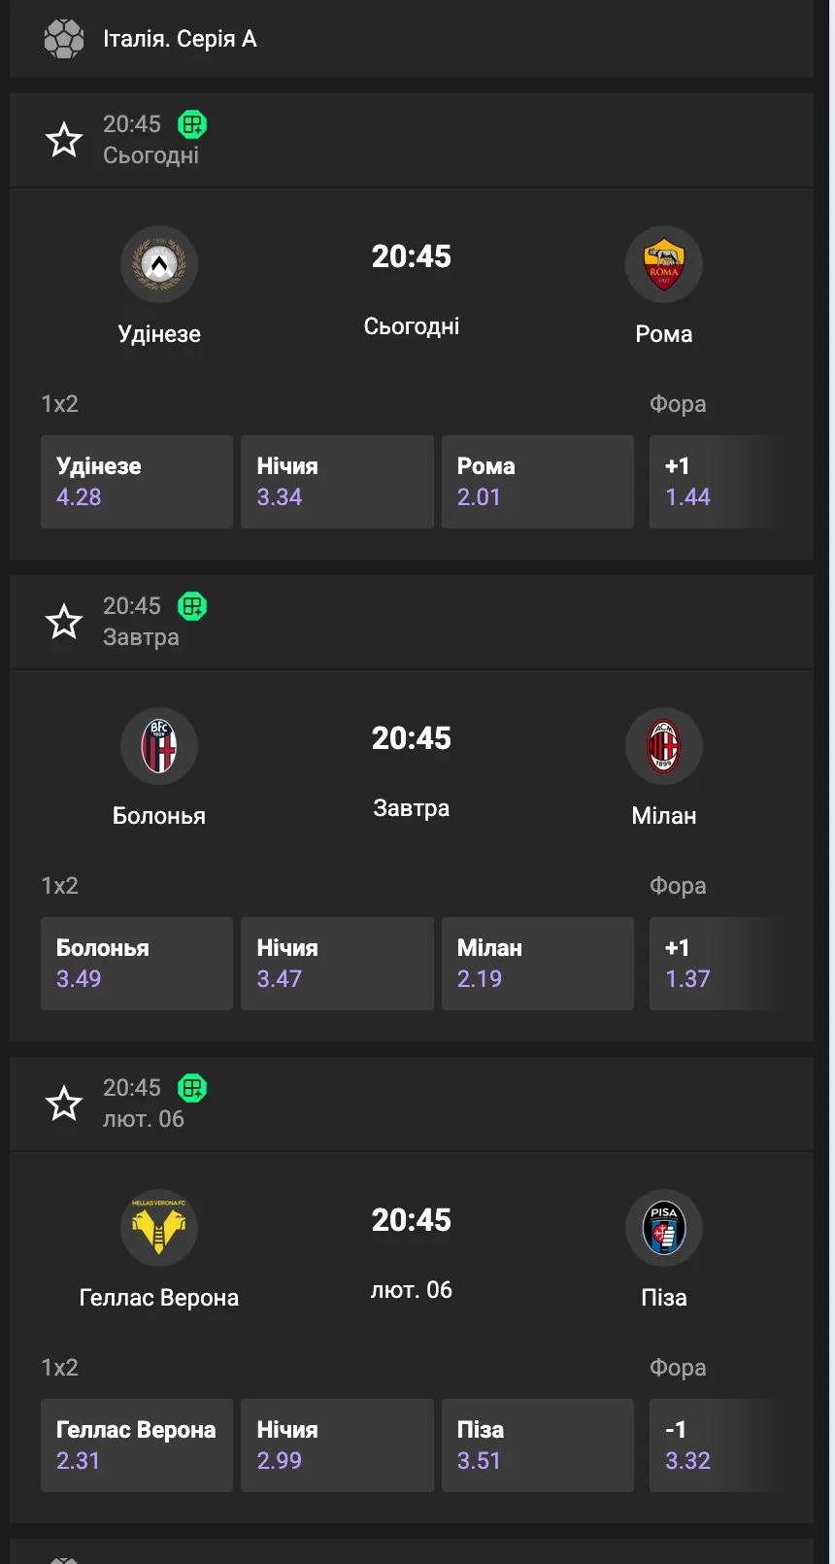The height and width of the screenshot is (1564, 835).
Task: Select Нічия odds 3.34 for Удінезе–Рома
Action: 337,482
